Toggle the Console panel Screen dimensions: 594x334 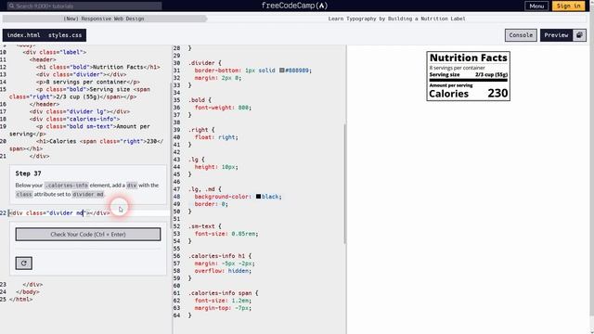[521, 35]
